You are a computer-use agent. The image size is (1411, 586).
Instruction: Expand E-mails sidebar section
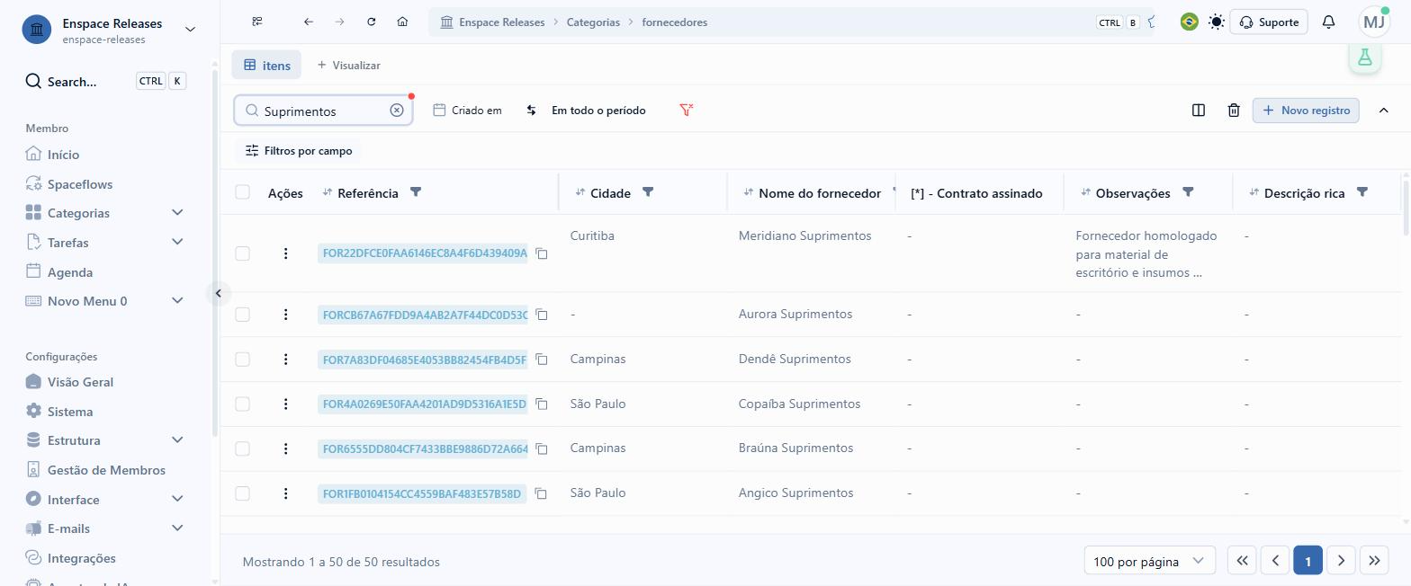click(177, 528)
